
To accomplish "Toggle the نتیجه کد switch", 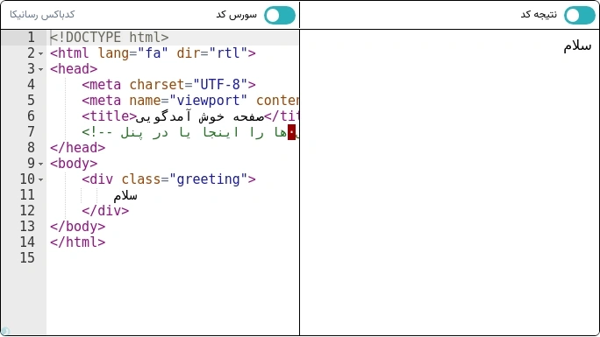I will [x=580, y=16].
